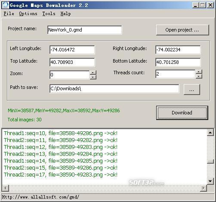
Task: Click the Path to save field
Action: click(x=114, y=88)
